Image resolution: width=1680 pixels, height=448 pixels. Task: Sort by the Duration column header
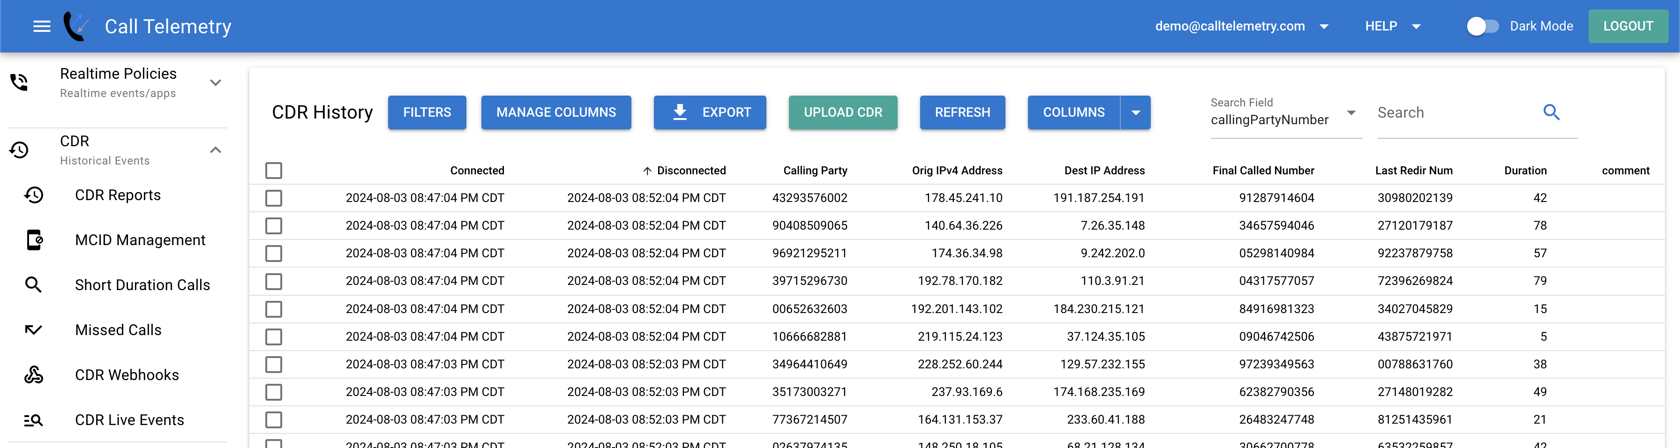click(x=1525, y=171)
